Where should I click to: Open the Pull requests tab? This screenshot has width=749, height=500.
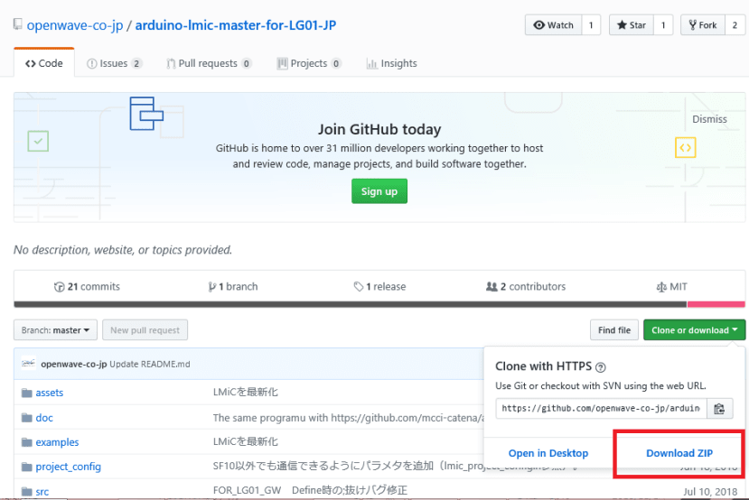click(x=209, y=63)
